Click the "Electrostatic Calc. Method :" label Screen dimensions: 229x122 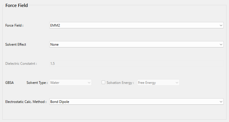(x=26, y=102)
